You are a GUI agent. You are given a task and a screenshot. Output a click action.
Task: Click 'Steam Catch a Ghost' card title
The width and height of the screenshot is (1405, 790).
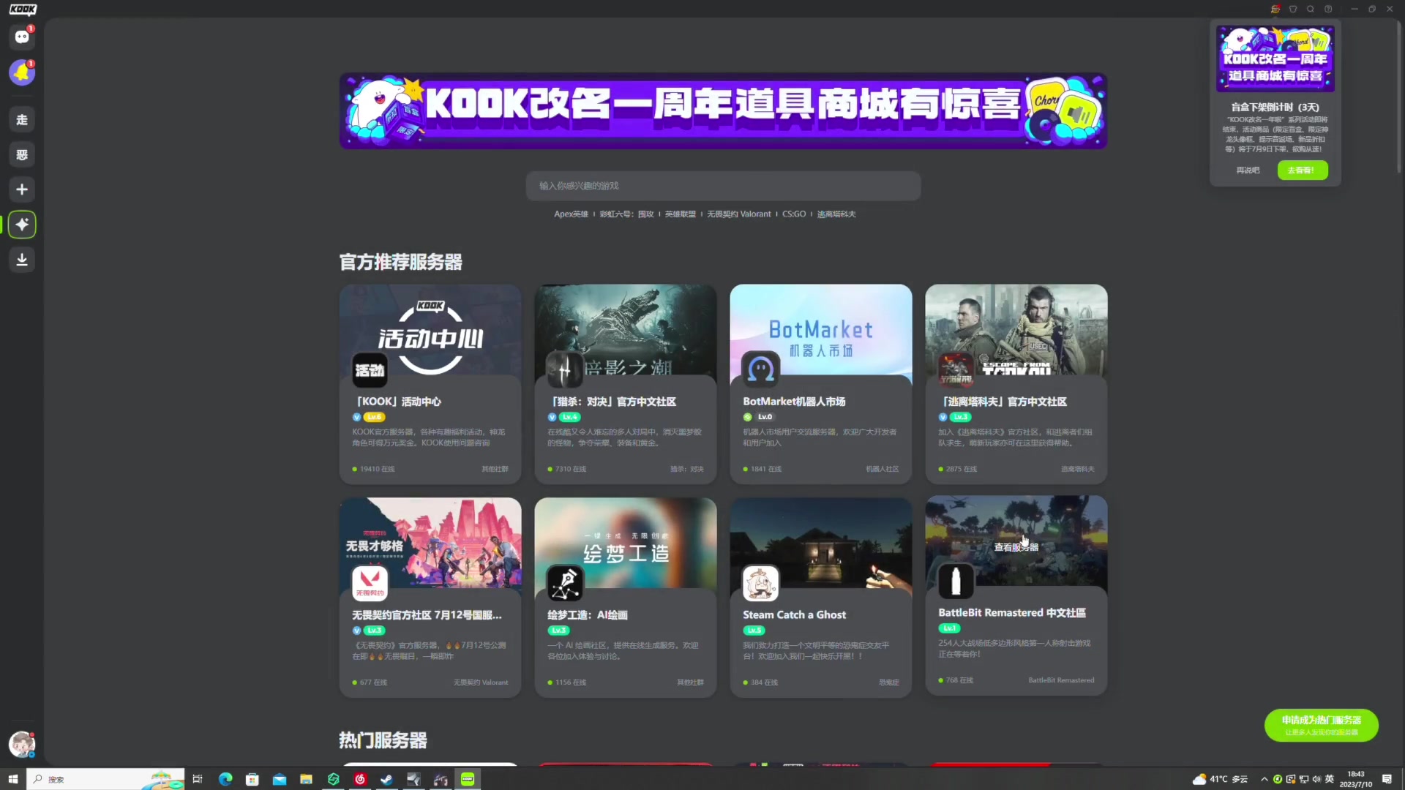794,615
